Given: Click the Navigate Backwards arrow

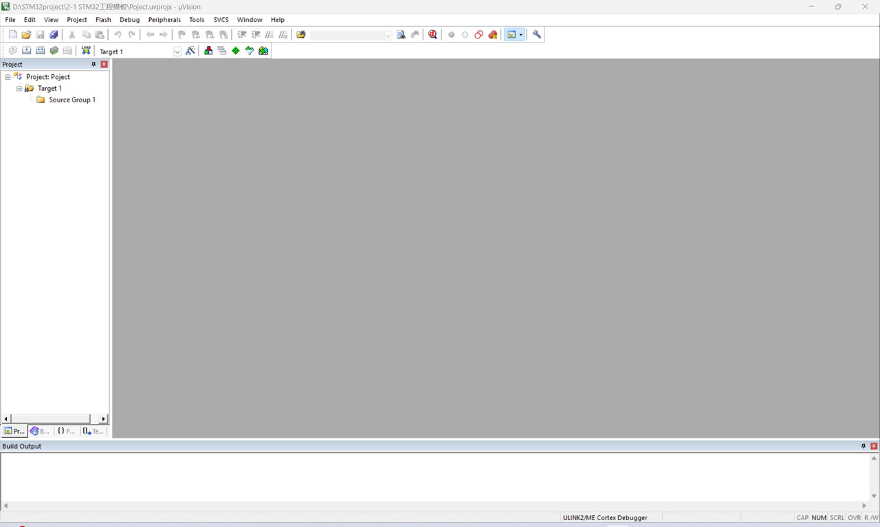Looking at the screenshot, I should tap(150, 34).
